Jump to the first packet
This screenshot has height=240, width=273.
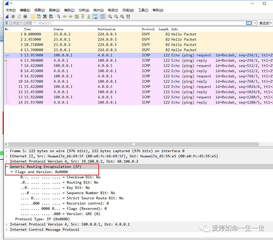coord(83,17)
